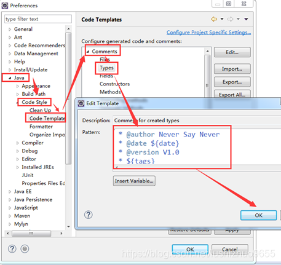
Task: Click the tree vertical scrollbar thumb
Action: tap(68, 98)
